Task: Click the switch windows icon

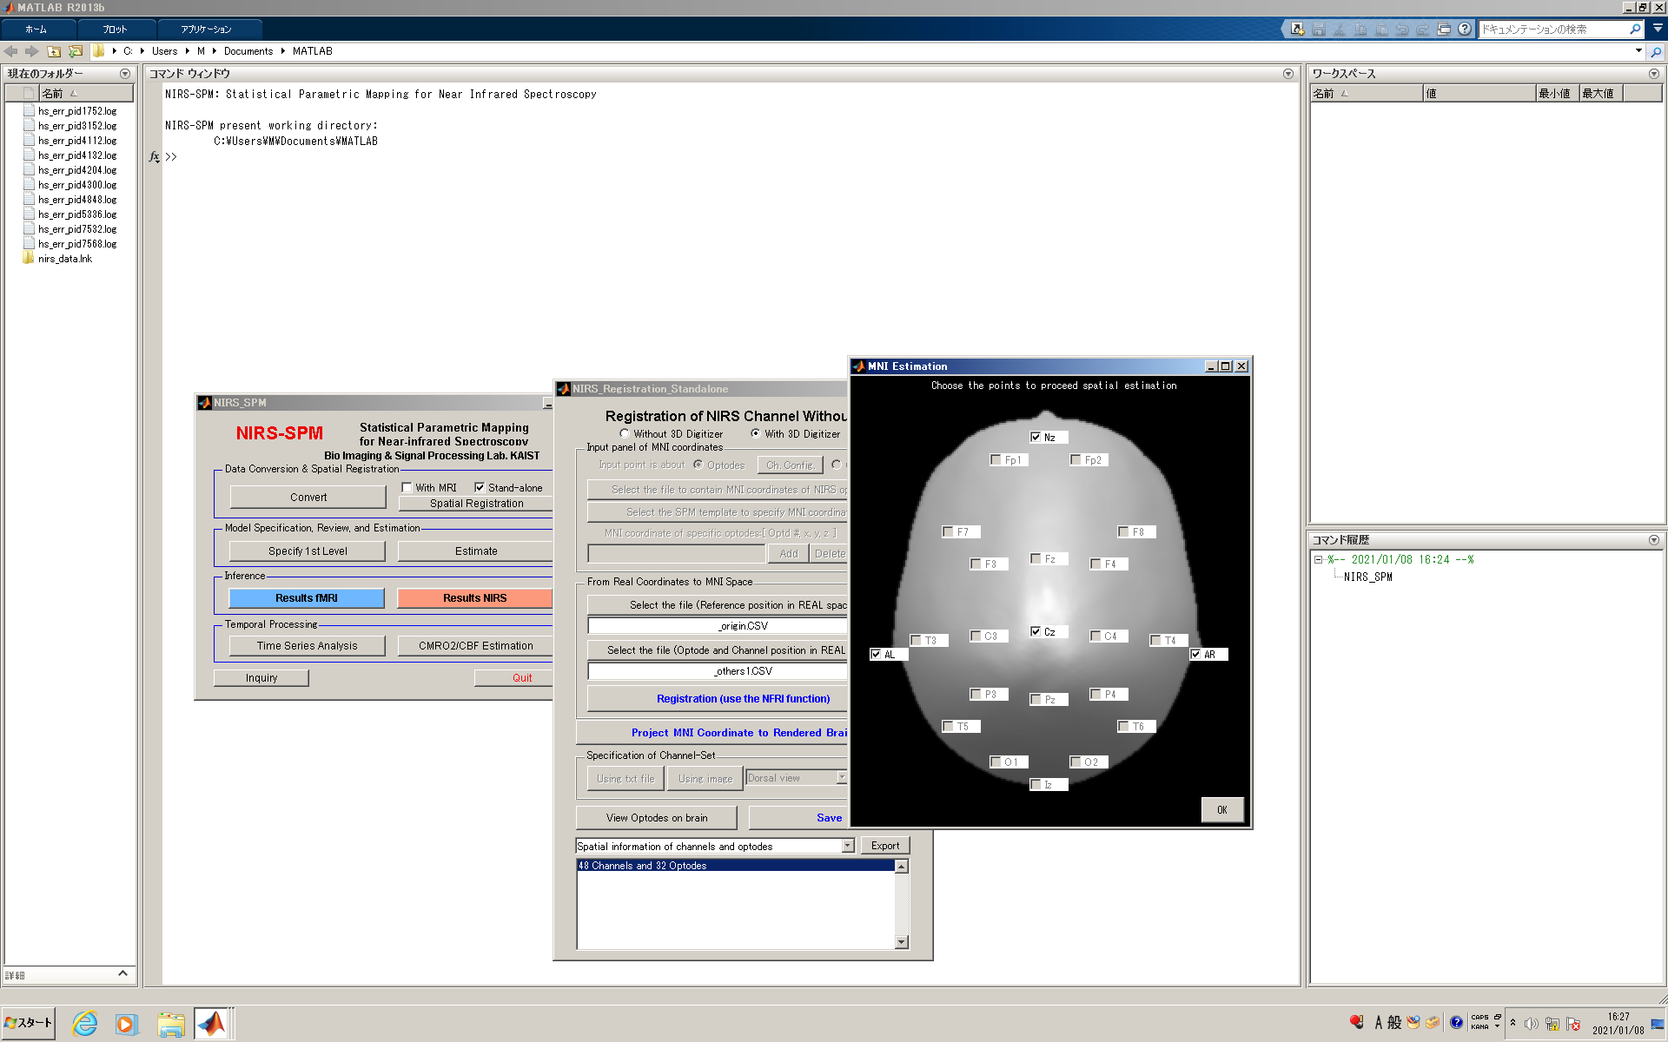Action: [1444, 29]
